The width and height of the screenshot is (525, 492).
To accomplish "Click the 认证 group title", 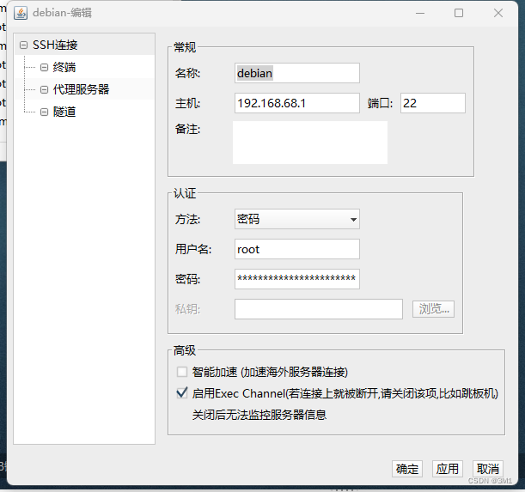I will pyautogui.click(x=185, y=193).
